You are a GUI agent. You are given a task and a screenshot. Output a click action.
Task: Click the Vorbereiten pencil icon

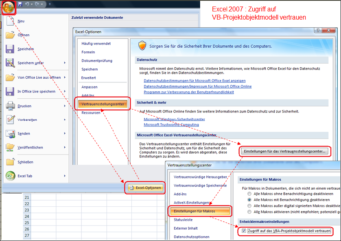tap(11, 119)
